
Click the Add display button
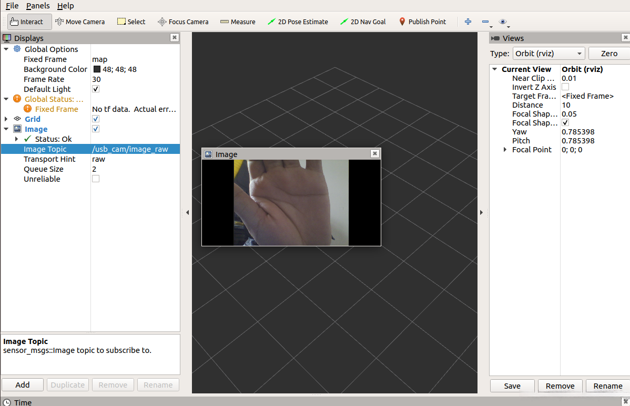click(x=23, y=385)
